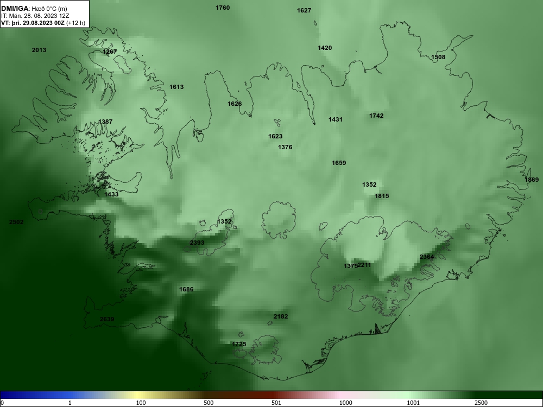Click the 1433 height value
This screenshot has height=407, width=543.
click(111, 194)
